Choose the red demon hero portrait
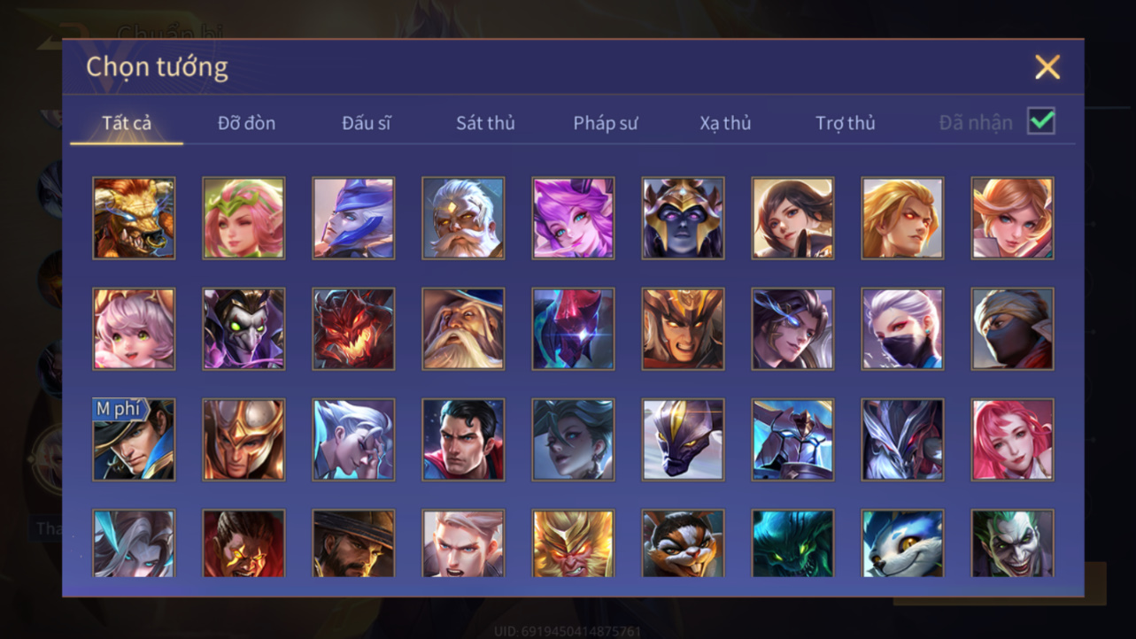The width and height of the screenshot is (1136, 639). 353,328
